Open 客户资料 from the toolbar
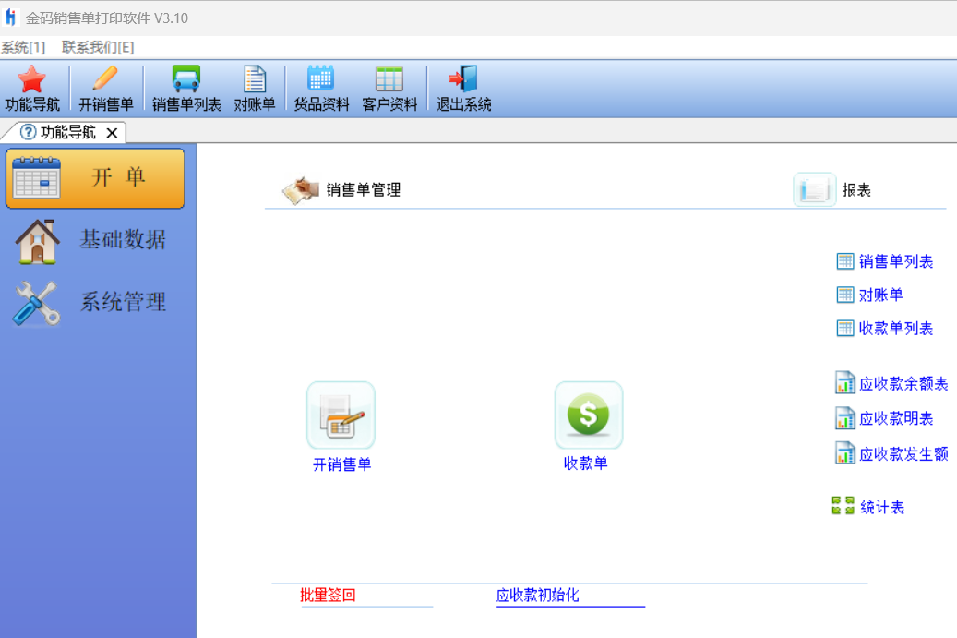The image size is (957, 638). point(389,80)
